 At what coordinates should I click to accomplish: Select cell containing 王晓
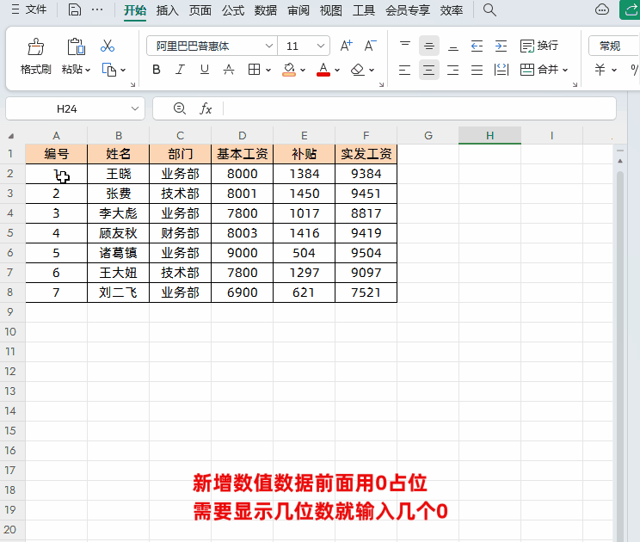119,174
